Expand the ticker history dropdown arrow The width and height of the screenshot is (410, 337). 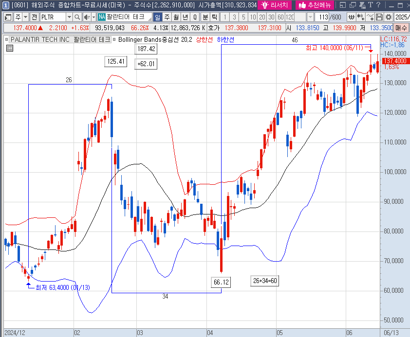[69, 18]
